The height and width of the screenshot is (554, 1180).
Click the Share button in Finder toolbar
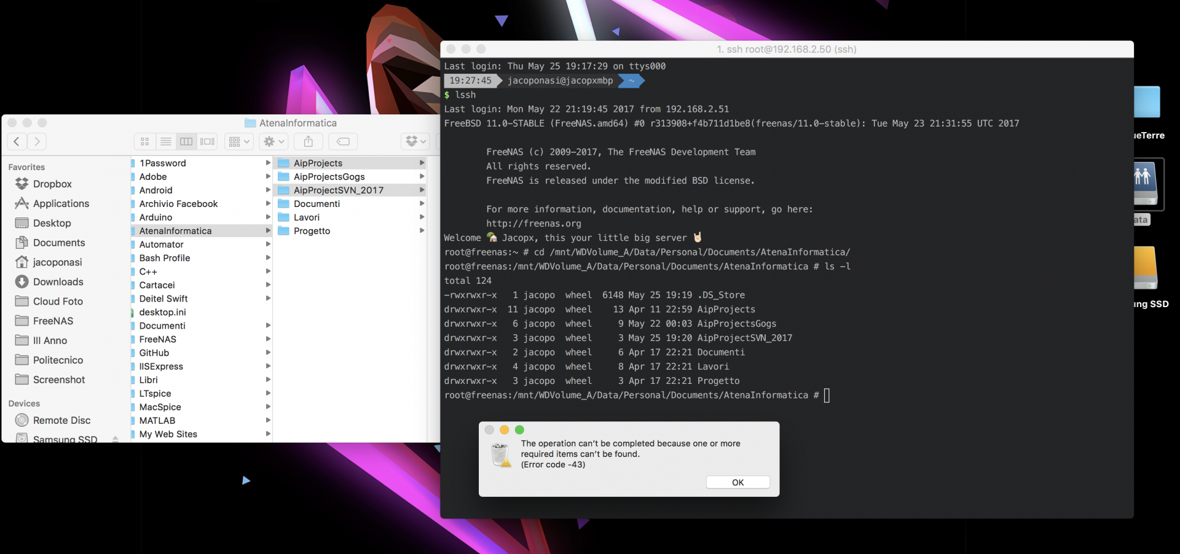pyautogui.click(x=309, y=142)
